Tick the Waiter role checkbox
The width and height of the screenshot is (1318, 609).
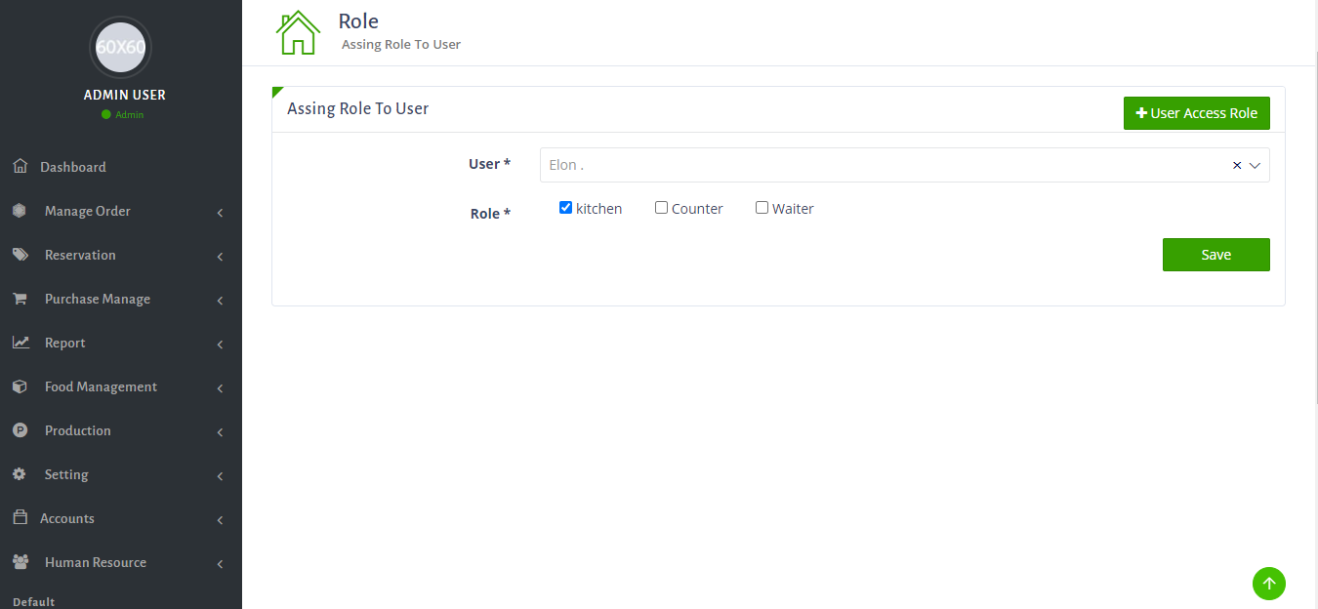(x=762, y=208)
